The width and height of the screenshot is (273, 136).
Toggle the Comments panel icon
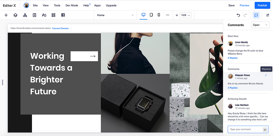click(x=256, y=15)
